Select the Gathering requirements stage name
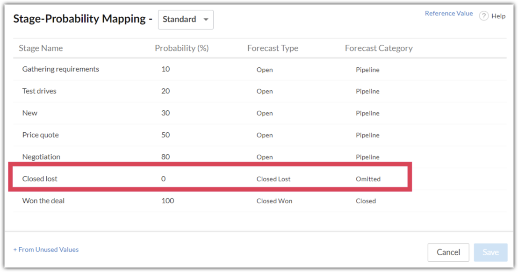The height and width of the screenshot is (272, 518). [x=61, y=69]
